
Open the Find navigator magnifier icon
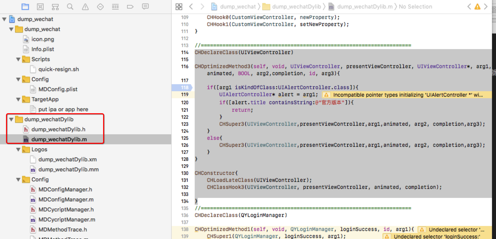coord(70,7)
